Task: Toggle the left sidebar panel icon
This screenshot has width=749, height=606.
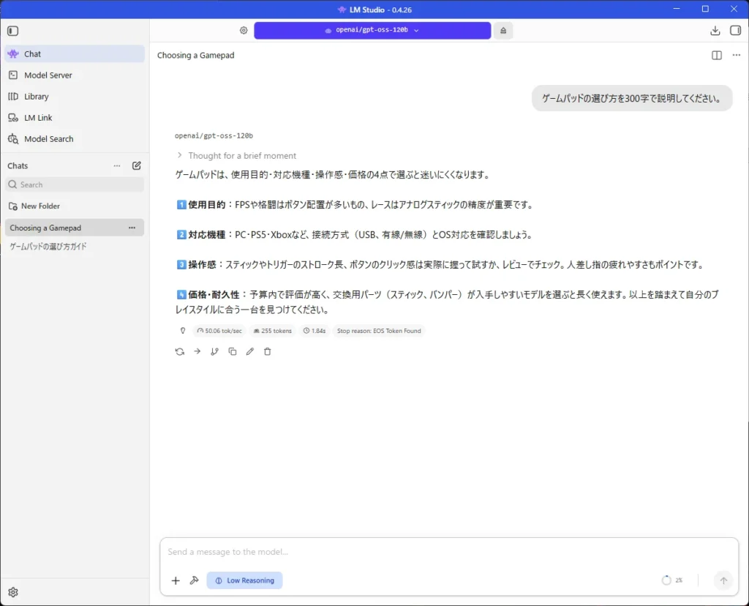Action: [x=13, y=31]
